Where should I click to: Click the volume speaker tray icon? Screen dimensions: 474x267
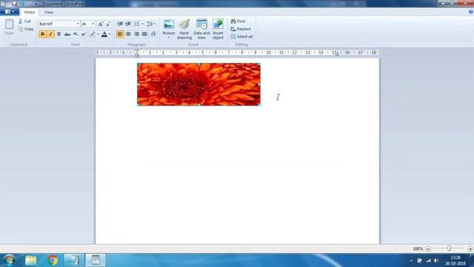pos(436,260)
